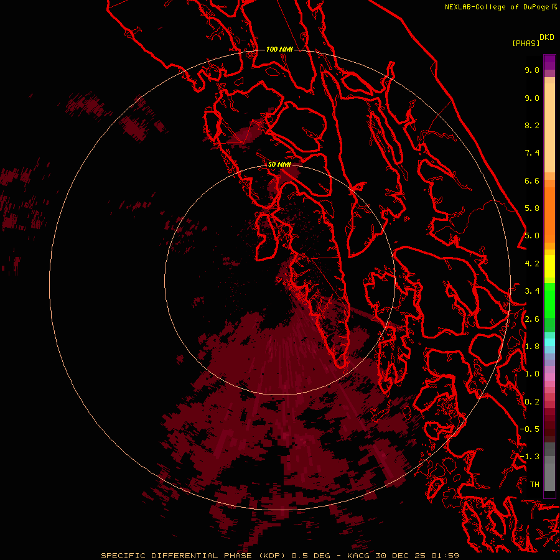560x560 pixels.
Task: Click the cyan color bar segment
Action: click(x=549, y=342)
